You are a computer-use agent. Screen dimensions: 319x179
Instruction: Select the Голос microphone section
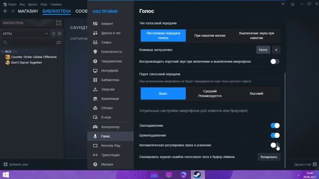110,136
